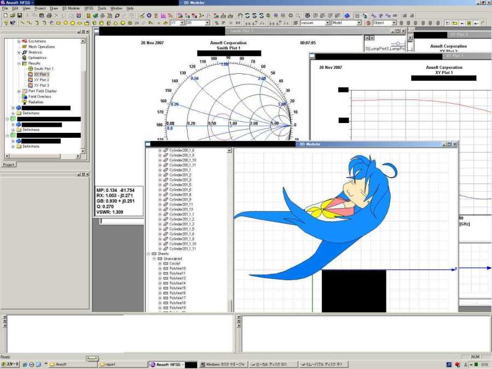
Task: Click the blue 3D model icon in toolbar
Action: [347, 15]
